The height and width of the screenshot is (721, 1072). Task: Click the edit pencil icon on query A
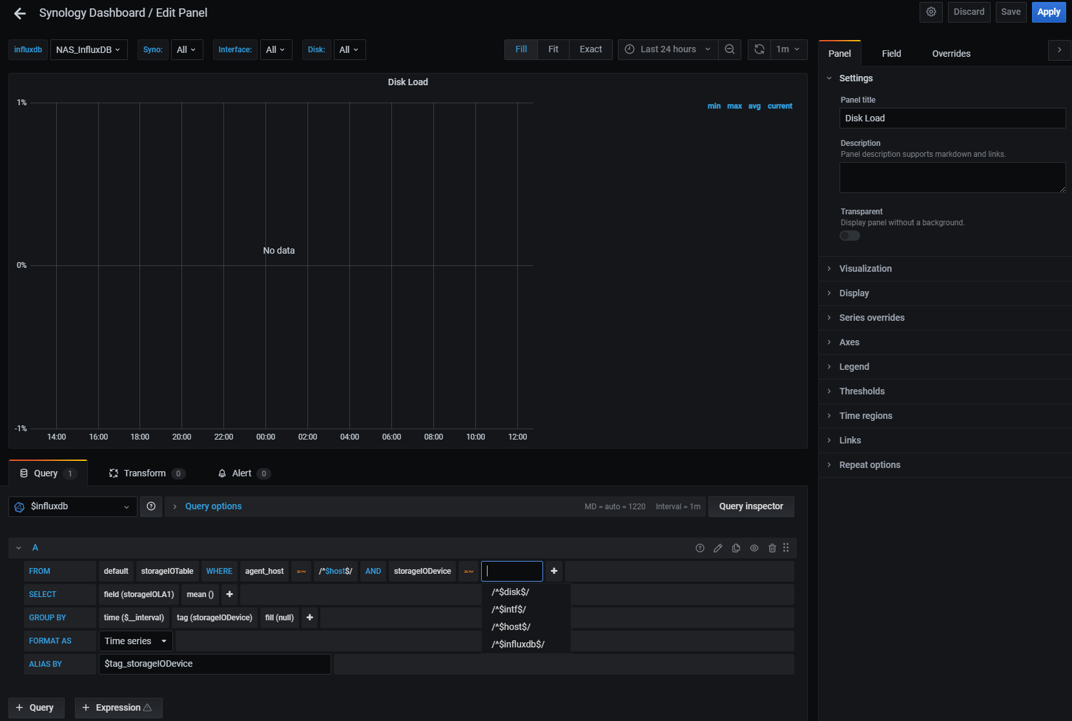717,548
